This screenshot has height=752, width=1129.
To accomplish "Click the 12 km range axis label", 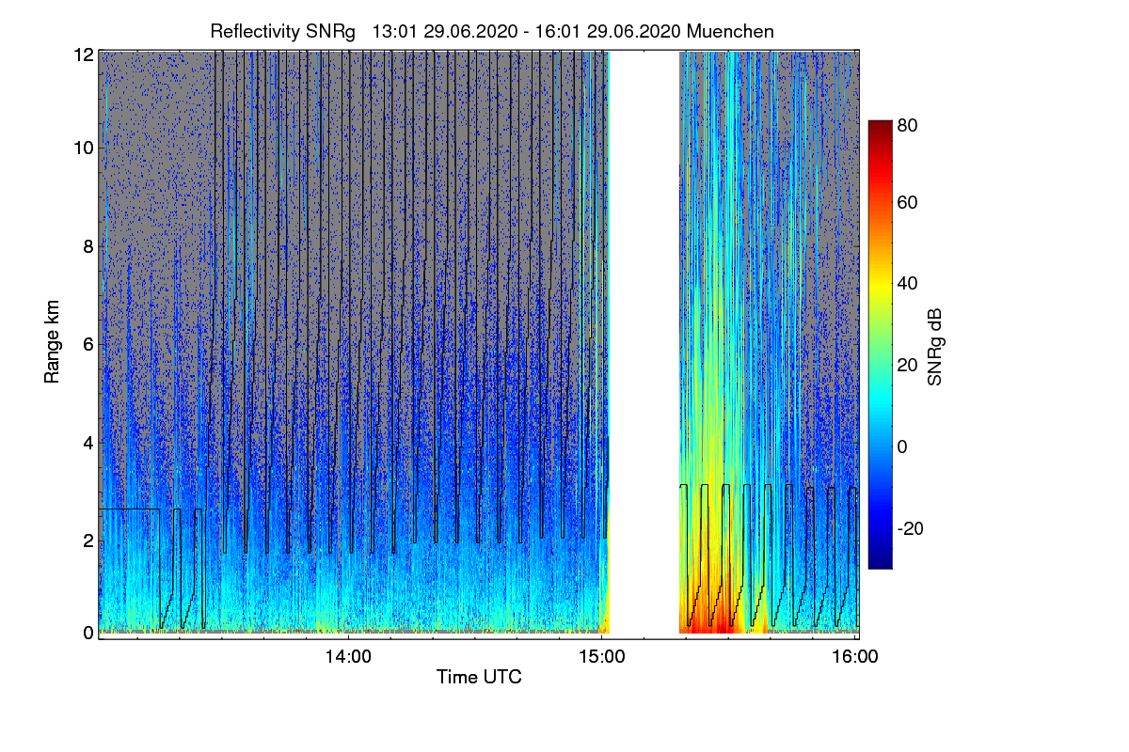I will 84,55.
